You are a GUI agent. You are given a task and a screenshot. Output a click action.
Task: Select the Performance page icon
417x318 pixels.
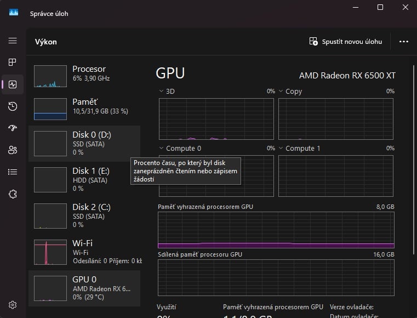click(x=13, y=84)
